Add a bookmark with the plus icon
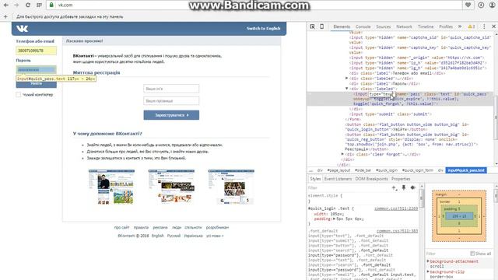 coord(5,16)
